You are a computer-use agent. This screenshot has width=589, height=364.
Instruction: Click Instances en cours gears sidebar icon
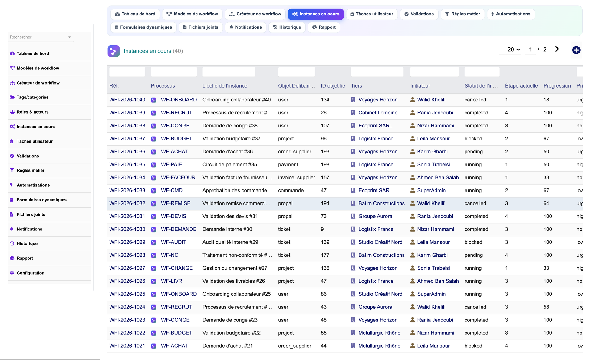pyautogui.click(x=12, y=127)
